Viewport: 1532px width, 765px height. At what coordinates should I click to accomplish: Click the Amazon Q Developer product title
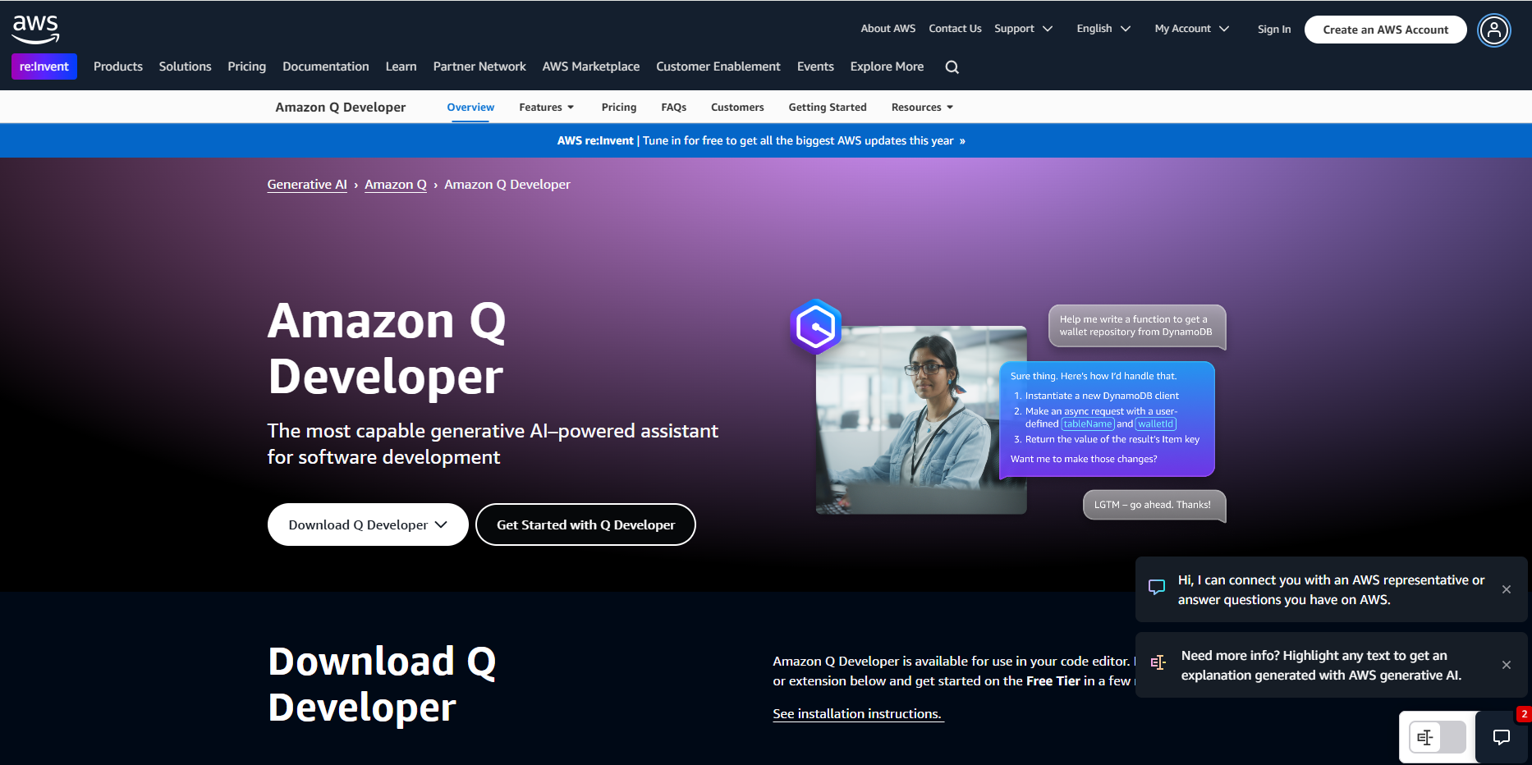(341, 108)
